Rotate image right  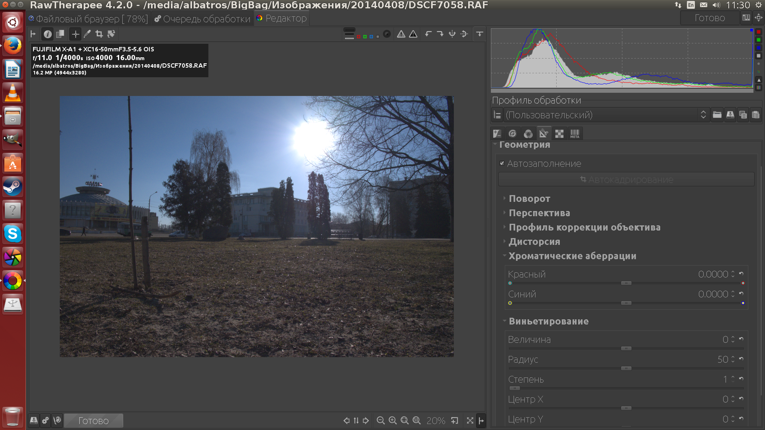pos(440,34)
